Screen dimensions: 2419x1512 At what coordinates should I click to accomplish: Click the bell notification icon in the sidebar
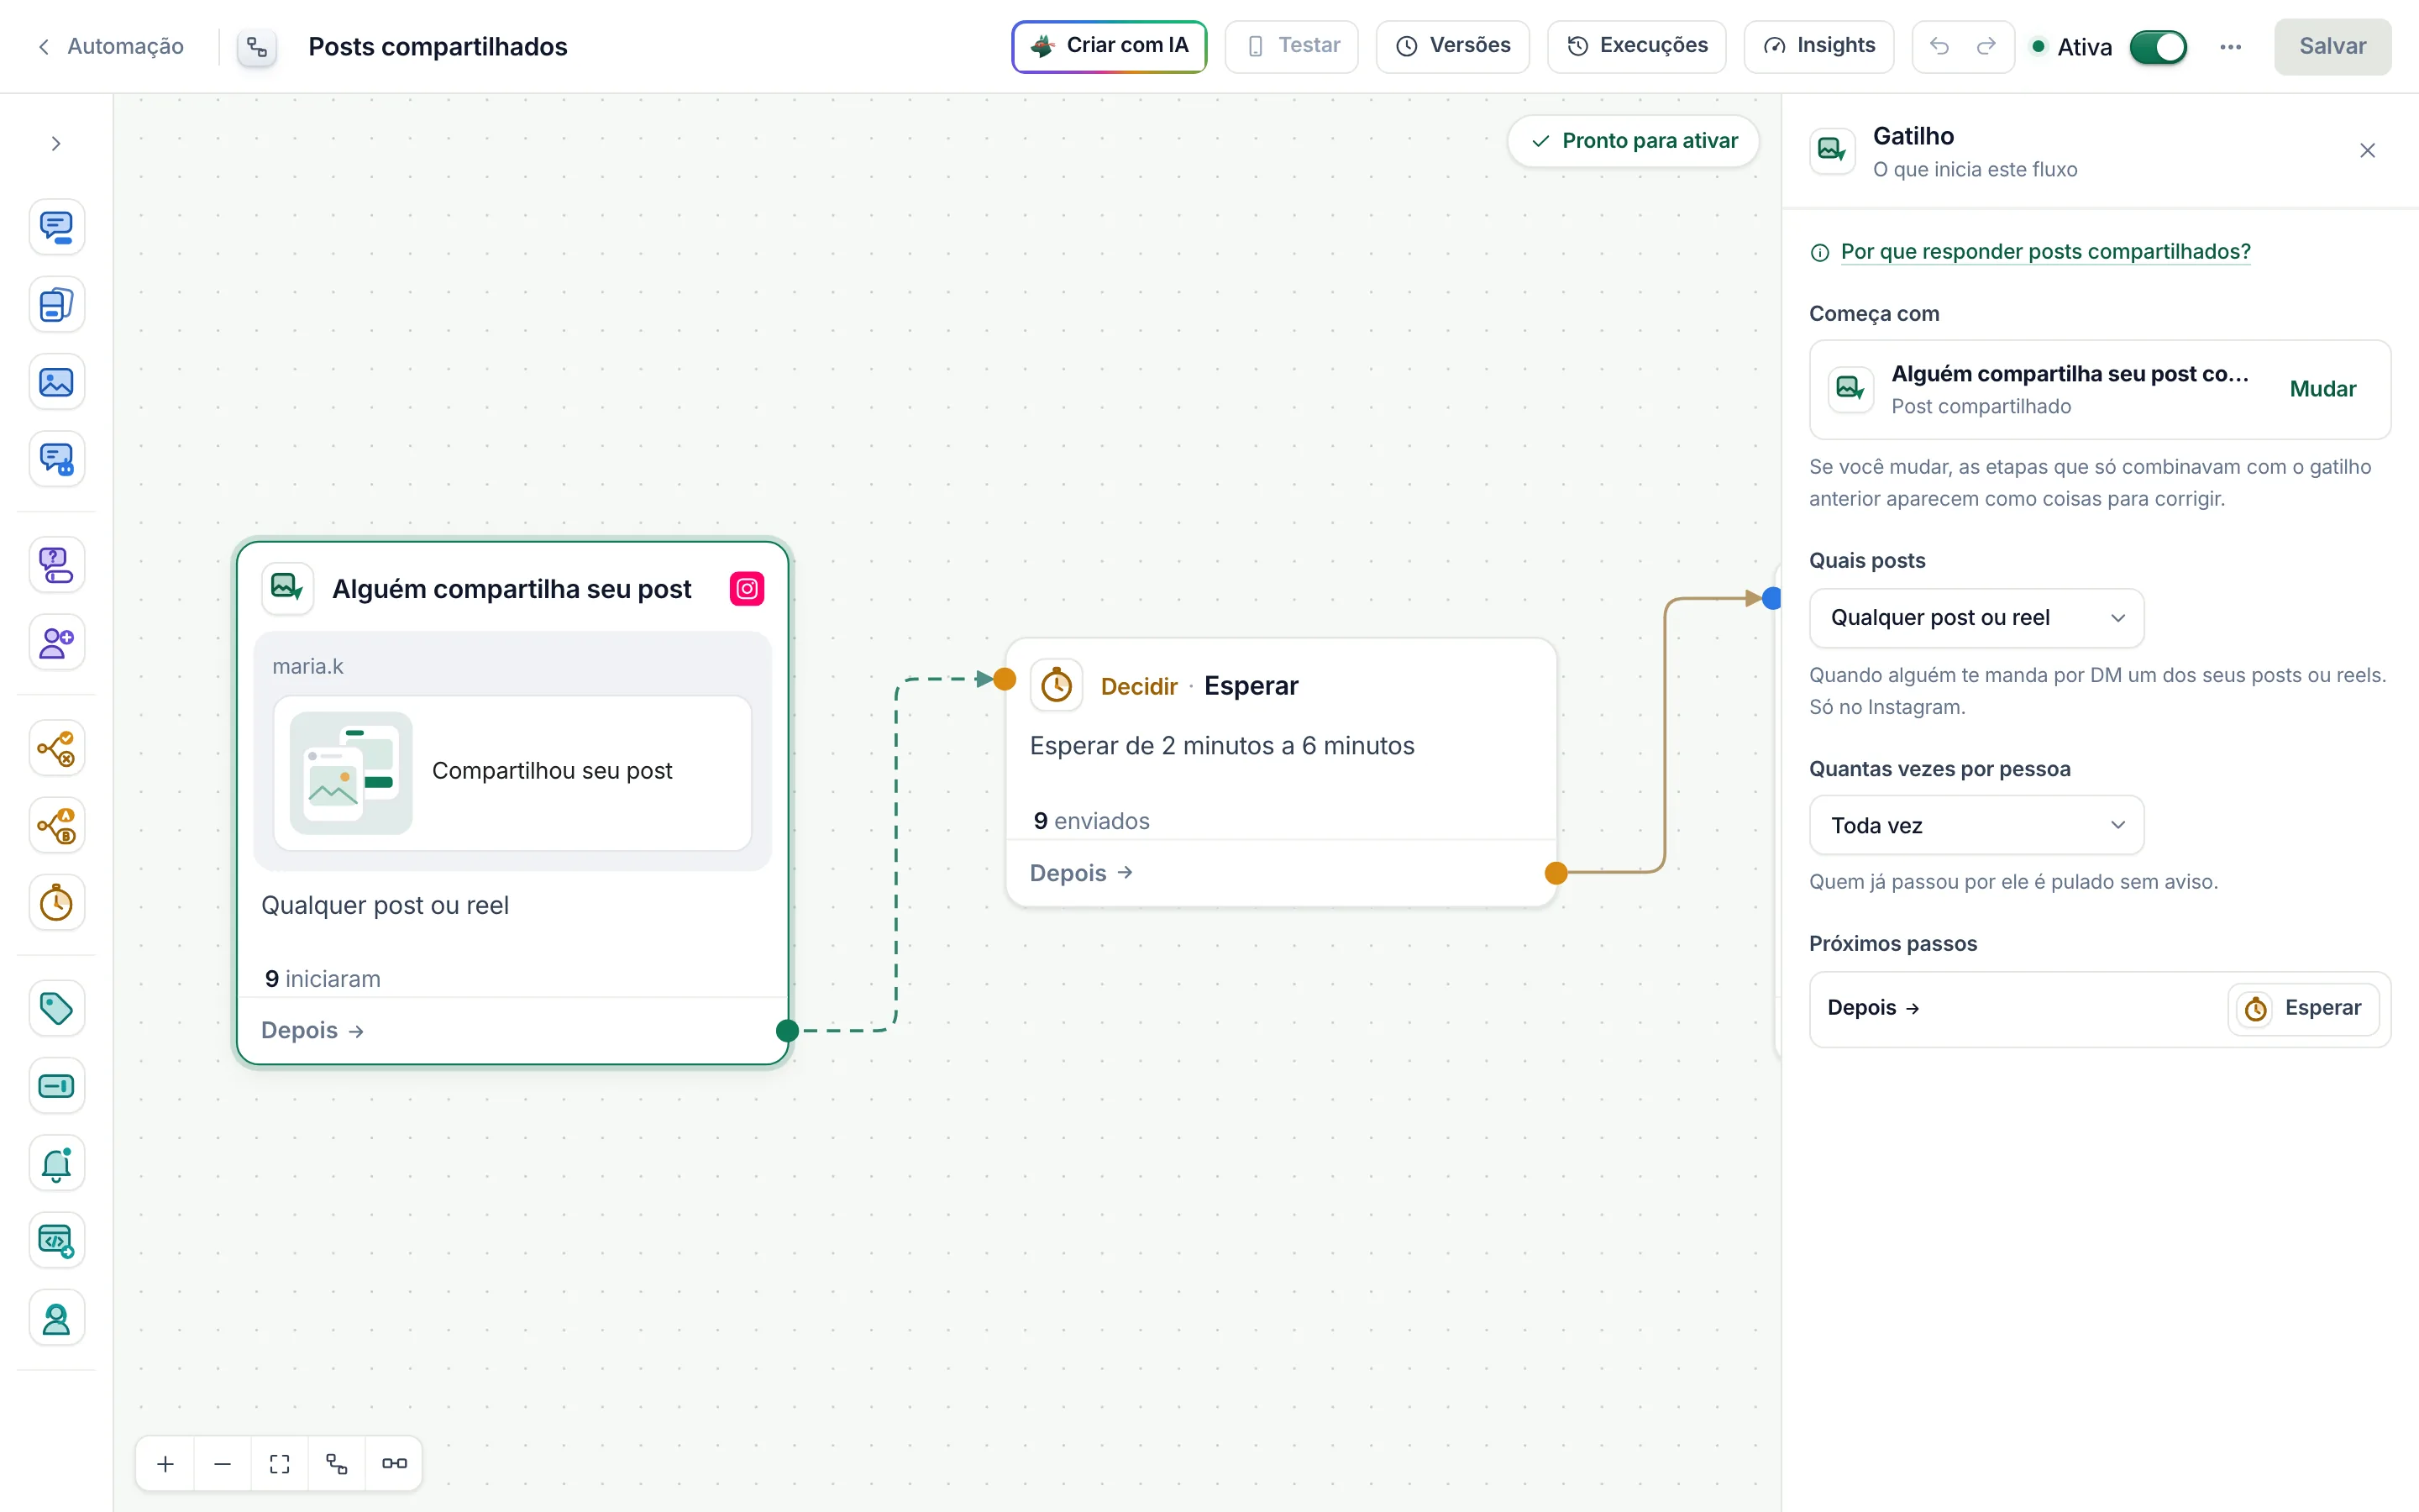(56, 1164)
